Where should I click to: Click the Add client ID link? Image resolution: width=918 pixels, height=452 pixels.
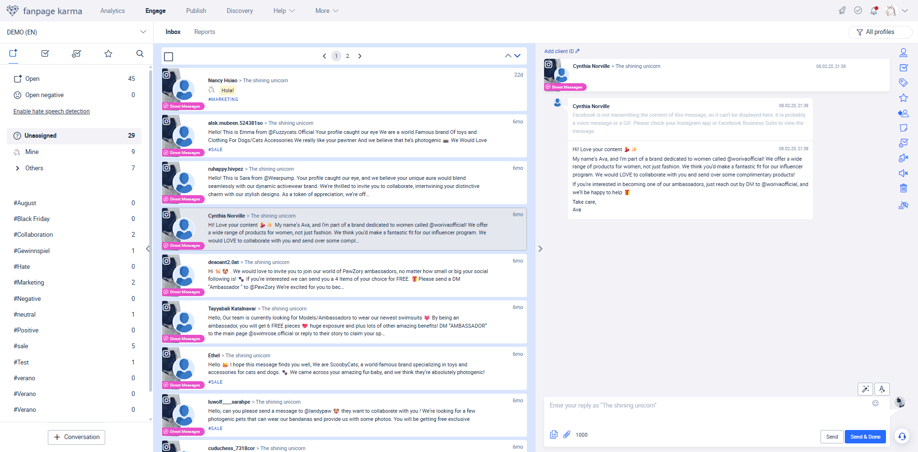(559, 51)
